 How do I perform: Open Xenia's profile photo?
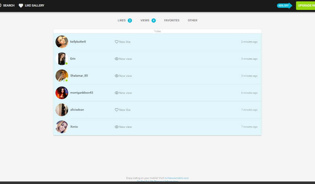click(62, 127)
